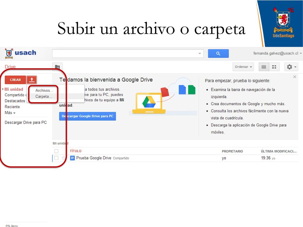Viewport: 303px width, 227px height.
Task: Open Destacados in sidebar
Action: point(15,101)
